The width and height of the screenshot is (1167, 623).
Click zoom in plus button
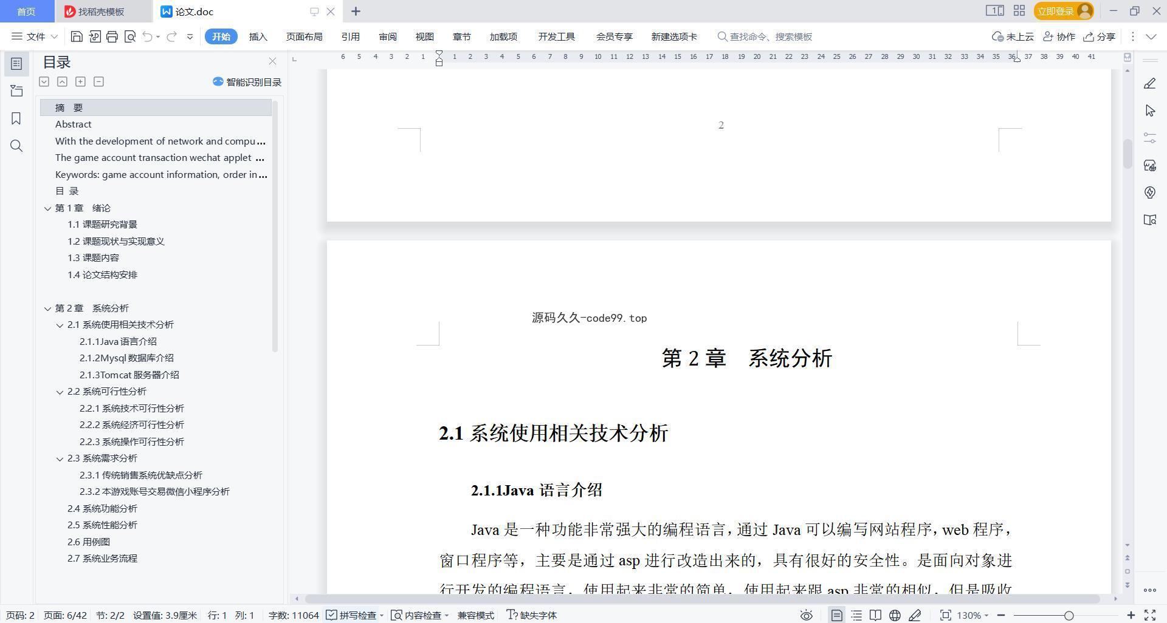tap(1131, 615)
